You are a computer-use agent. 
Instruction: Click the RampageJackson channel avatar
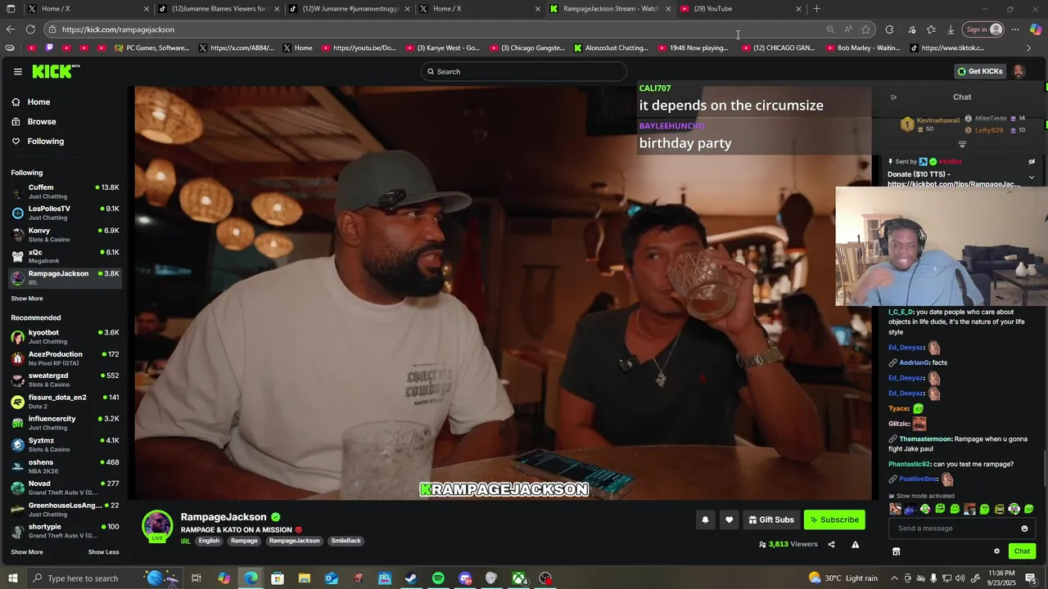point(157,526)
